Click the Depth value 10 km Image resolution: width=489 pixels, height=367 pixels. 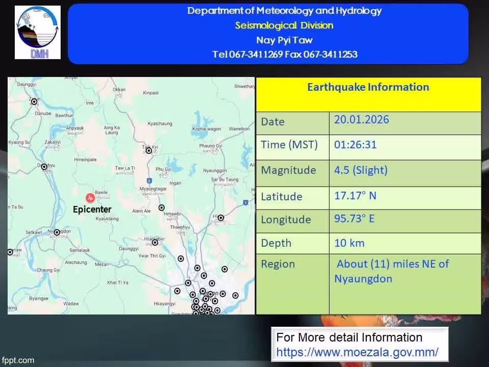(x=349, y=243)
